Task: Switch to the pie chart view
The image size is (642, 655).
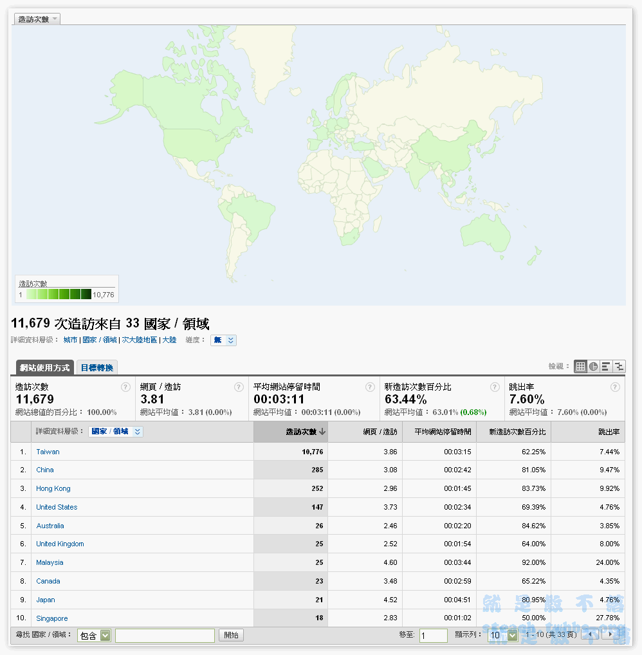Action: pyautogui.click(x=593, y=366)
